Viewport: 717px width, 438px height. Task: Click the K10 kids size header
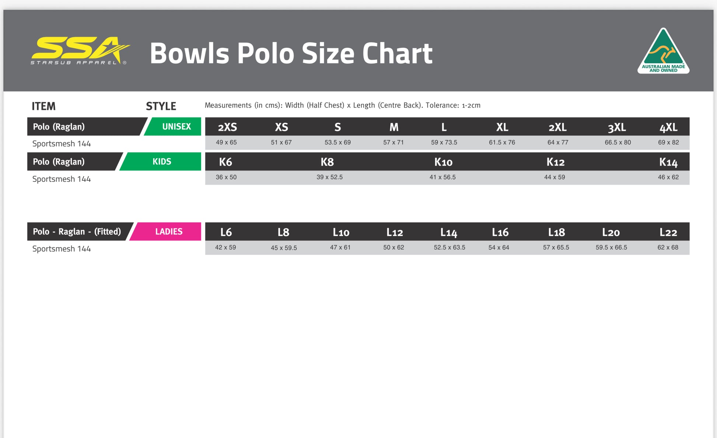click(443, 162)
